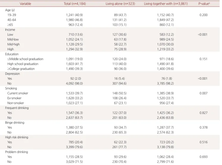
Task: Click the "Variable" column header
Action: pyautogui.click(x=25, y=4)
